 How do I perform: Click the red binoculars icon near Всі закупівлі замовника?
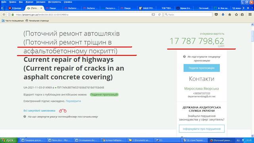[63, 111]
